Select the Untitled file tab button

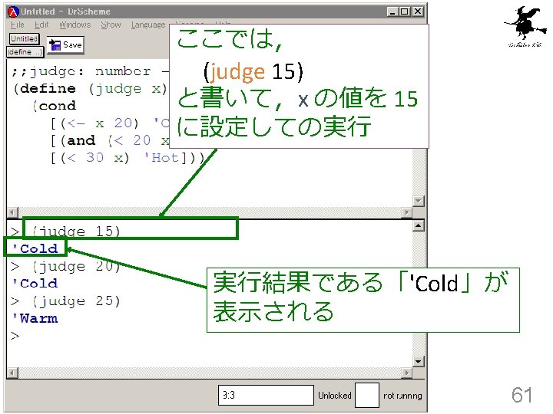pyautogui.click(x=24, y=39)
